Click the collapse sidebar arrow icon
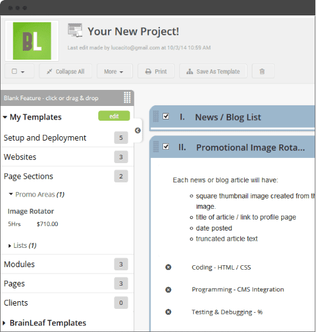This screenshot has width=316, height=332. [137, 130]
